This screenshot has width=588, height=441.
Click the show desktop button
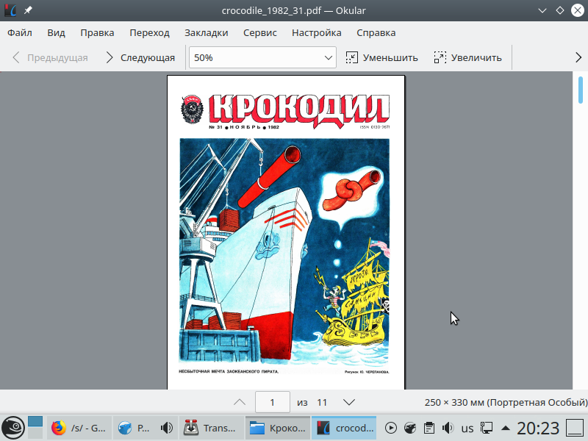[574, 428]
